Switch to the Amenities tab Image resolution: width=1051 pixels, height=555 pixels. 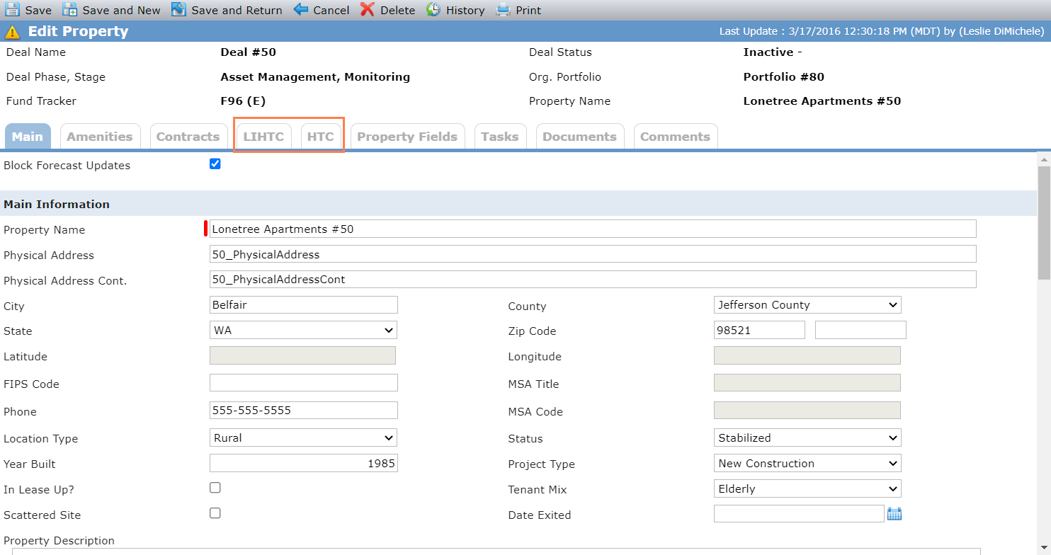pyautogui.click(x=100, y=137)
